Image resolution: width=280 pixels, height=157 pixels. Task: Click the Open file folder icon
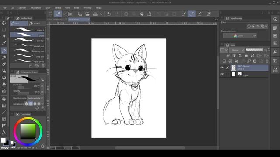(x=87, y=14)
